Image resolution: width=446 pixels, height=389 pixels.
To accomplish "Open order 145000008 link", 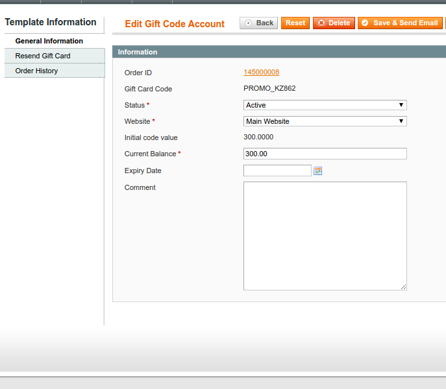I will click(x=261, y=72).
